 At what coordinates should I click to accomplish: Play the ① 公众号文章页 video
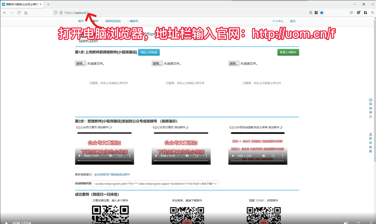(x=80, y=156)
